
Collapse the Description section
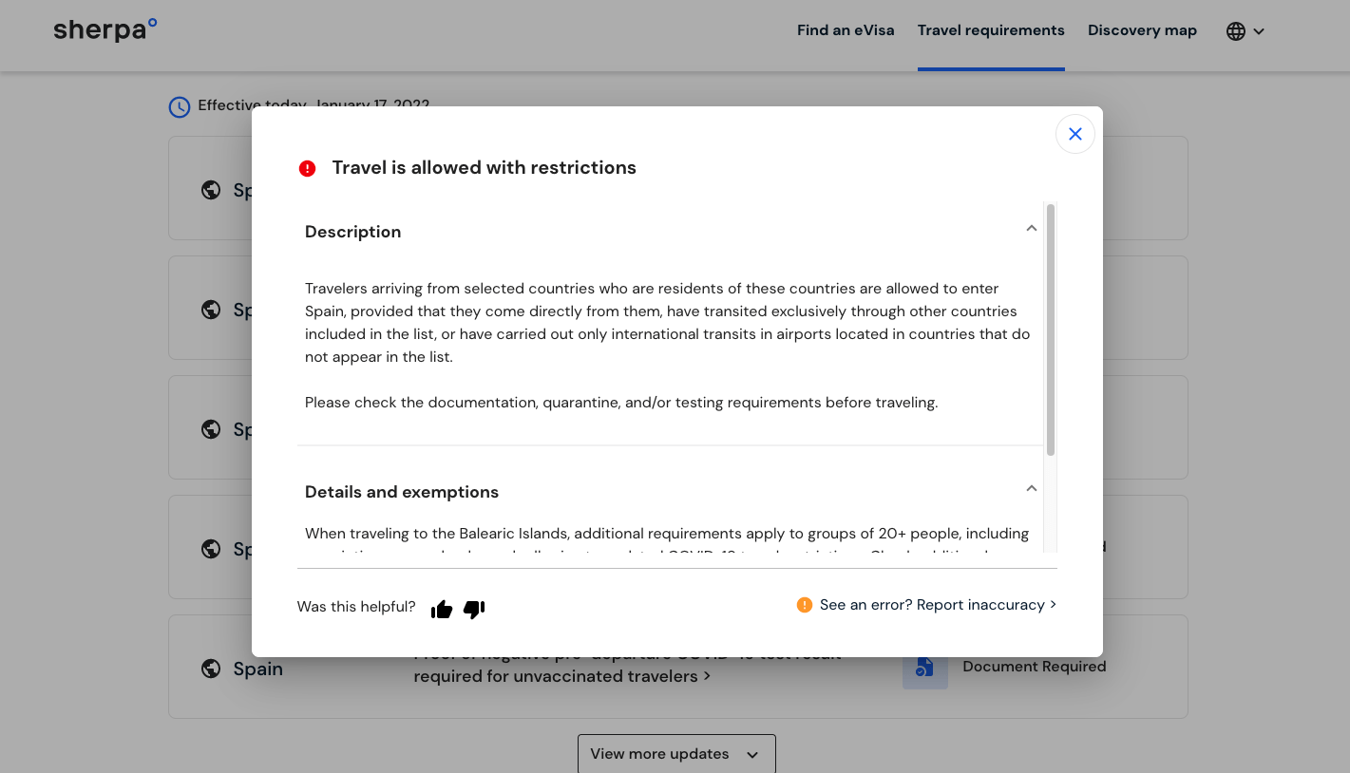1031,229
